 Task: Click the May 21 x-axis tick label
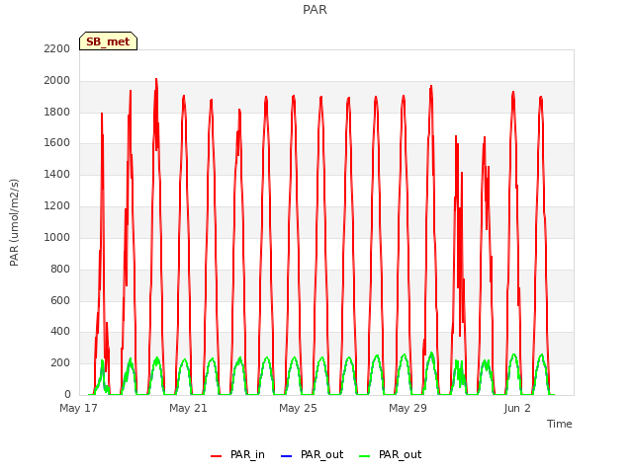tap(188, 408)
